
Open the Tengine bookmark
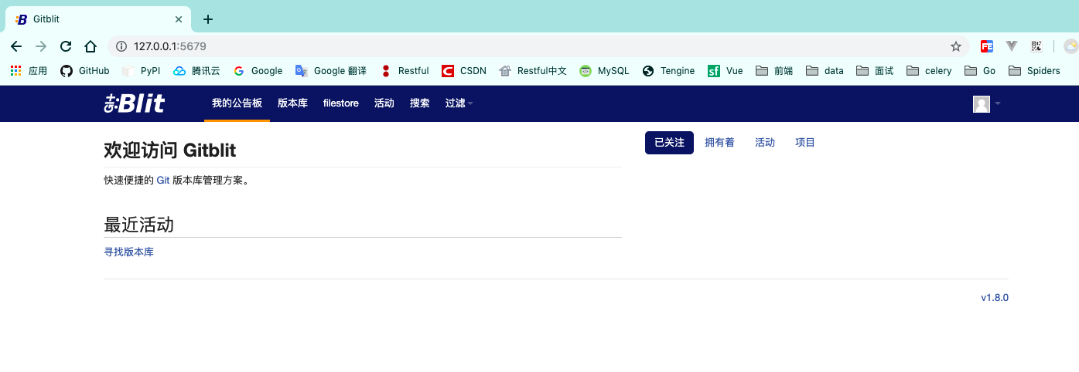669,71
